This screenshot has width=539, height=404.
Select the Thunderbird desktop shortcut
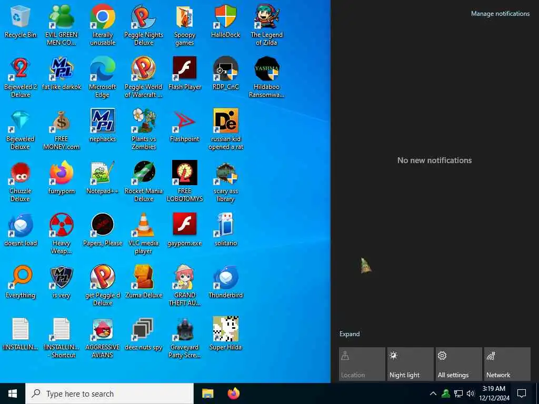tap(225, 282)
